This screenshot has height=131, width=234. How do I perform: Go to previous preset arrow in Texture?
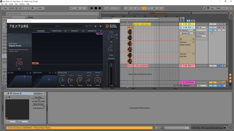(87, 26)
